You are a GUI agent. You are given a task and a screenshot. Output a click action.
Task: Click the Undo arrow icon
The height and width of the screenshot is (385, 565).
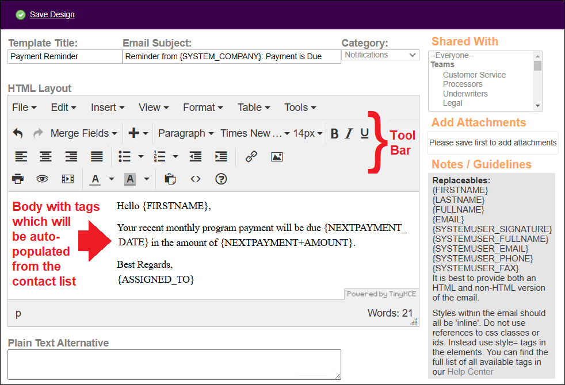(18, 133)
